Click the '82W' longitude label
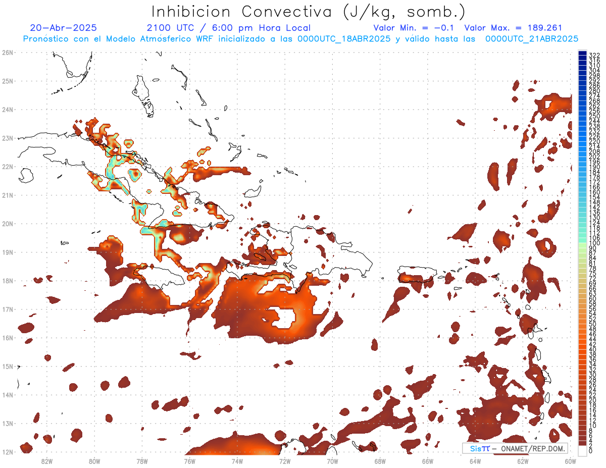This screenshot has width=606, height=468. (46, 461)
